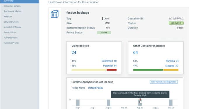The height and width of the screenshot is (109, 219).
Task: Go to Vulnerabilities sidebar section
Action: (x=11, y=38)
